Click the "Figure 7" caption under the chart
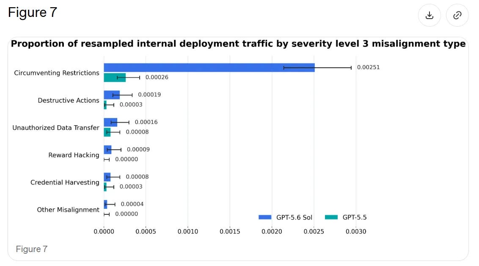Image resolution: width=479 pixels, height=266 pixels. point(32,249)
